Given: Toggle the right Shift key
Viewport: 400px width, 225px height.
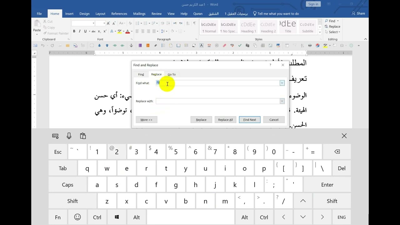Looking at the screenshot, I should (332, 201).
